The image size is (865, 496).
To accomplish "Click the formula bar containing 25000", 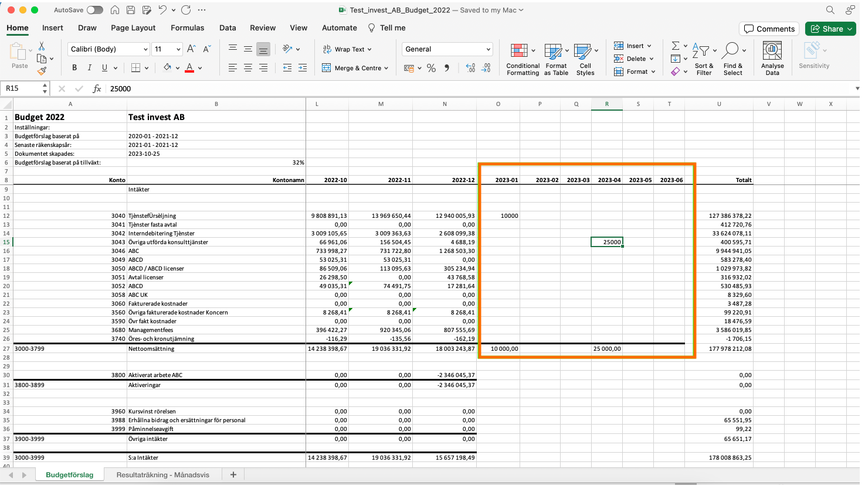I will coord(480,88).
